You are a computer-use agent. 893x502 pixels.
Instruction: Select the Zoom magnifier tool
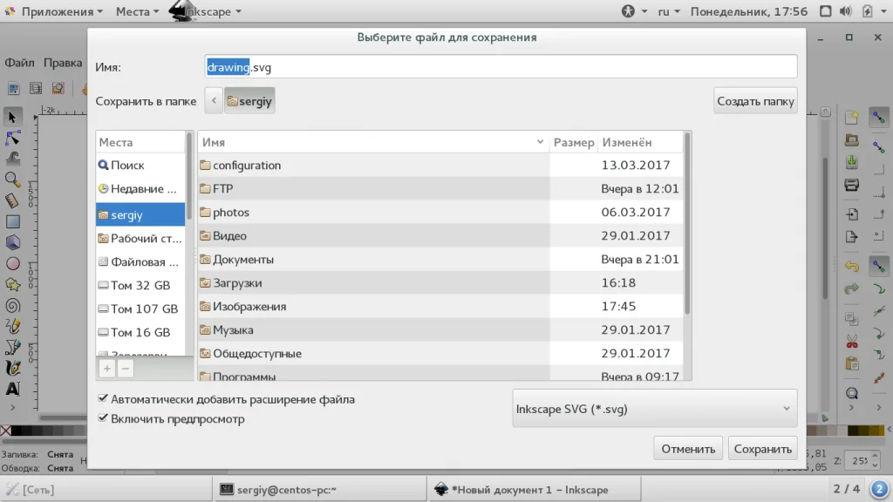pyautogui.click(x=12, y=180)
